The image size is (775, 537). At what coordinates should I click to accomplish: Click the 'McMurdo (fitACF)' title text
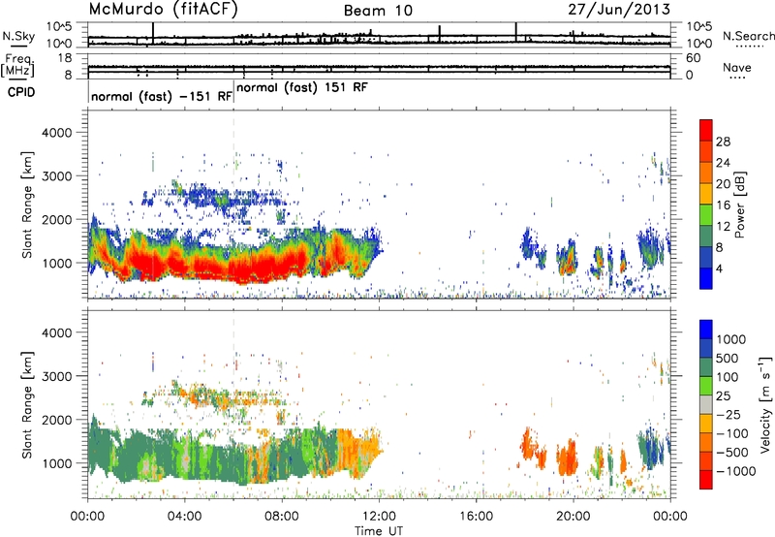[163, 10]
